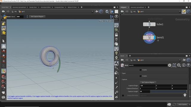Image resolution: width=191 pixels, height=107 pixels.
Task: Click the back arrow in the parameter pane path bar
Action: tap(122, 60)
